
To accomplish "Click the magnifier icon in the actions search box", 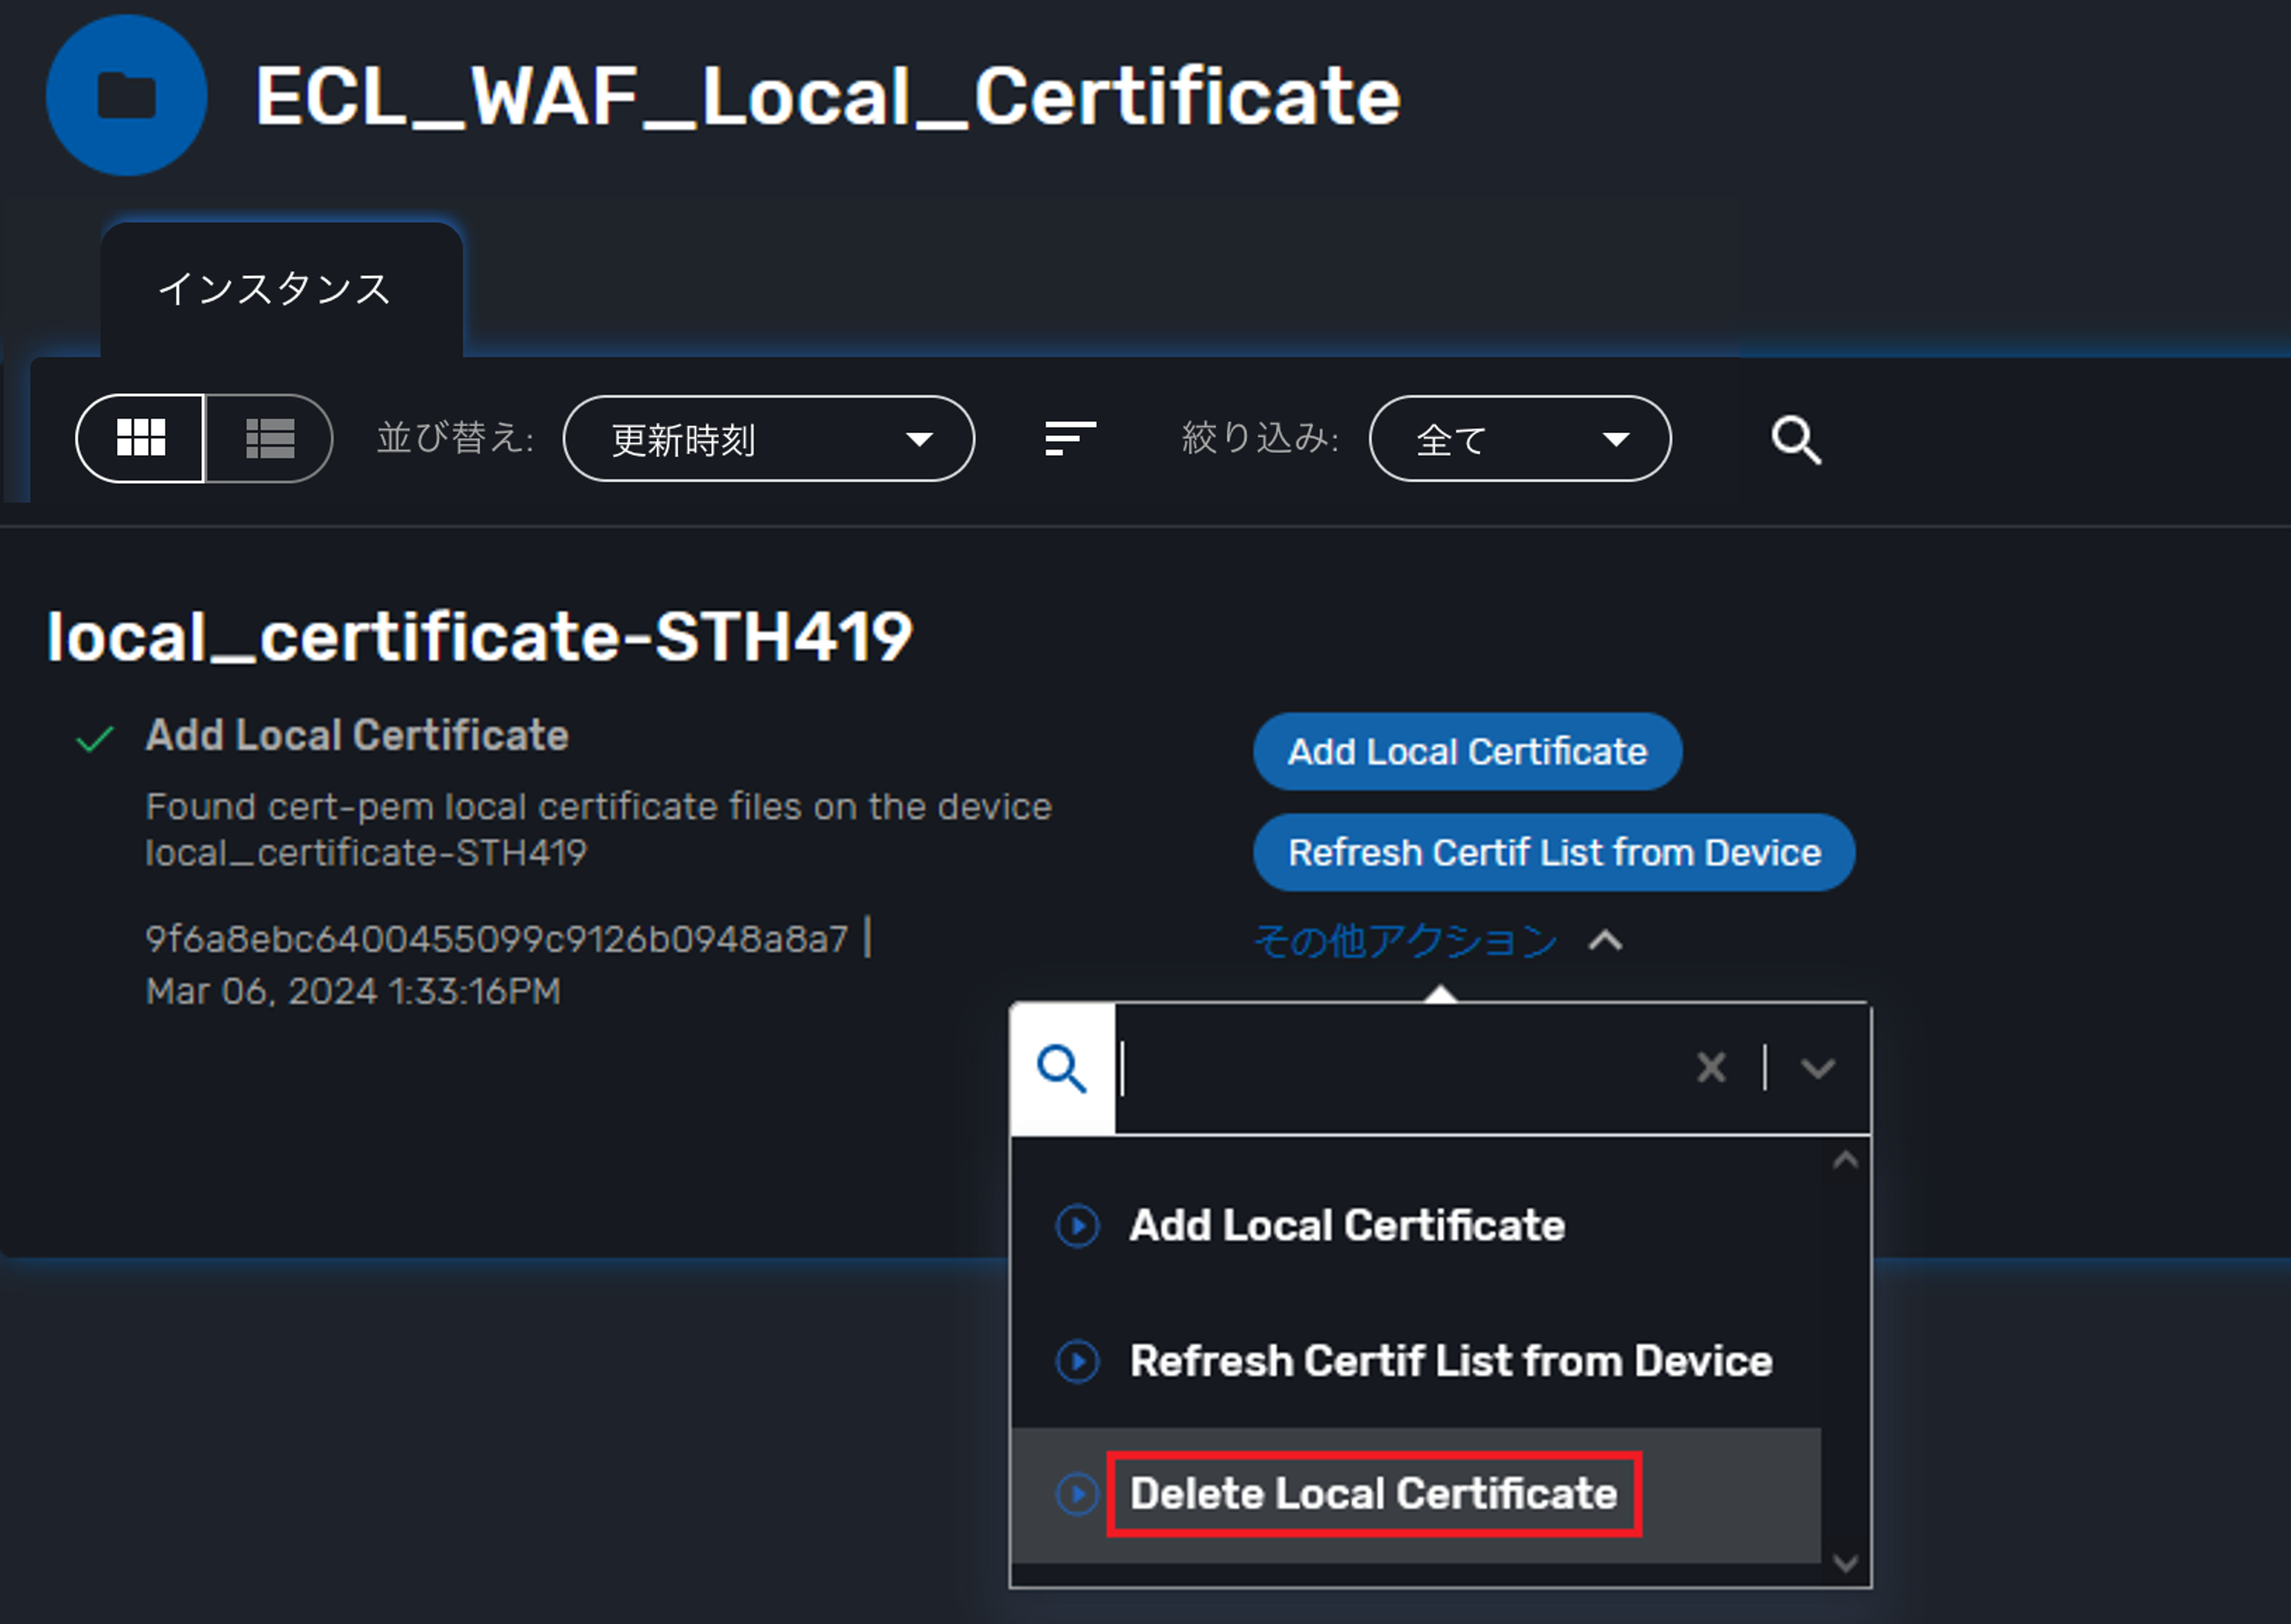I will [x=1062, y=1068].
